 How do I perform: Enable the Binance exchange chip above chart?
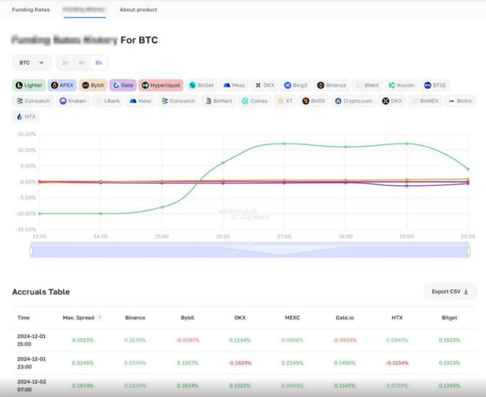pyautogui.click(x=331, y=85)
